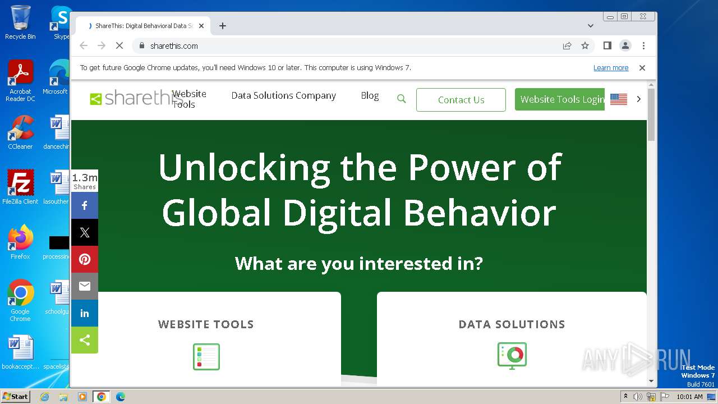Select Acrobat Reader DC desktop icon
Image resolution: width=718 pixels, height=404 pixels.
point(20,81)
